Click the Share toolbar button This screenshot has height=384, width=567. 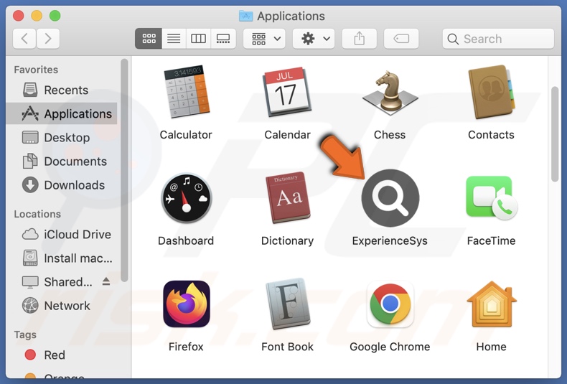point(359,38)
